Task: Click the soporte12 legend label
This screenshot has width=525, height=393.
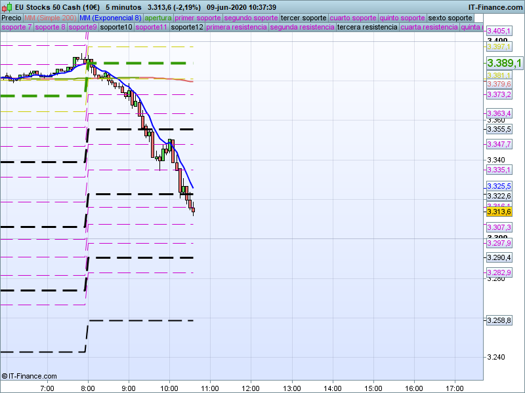Action: pos(186,28)
